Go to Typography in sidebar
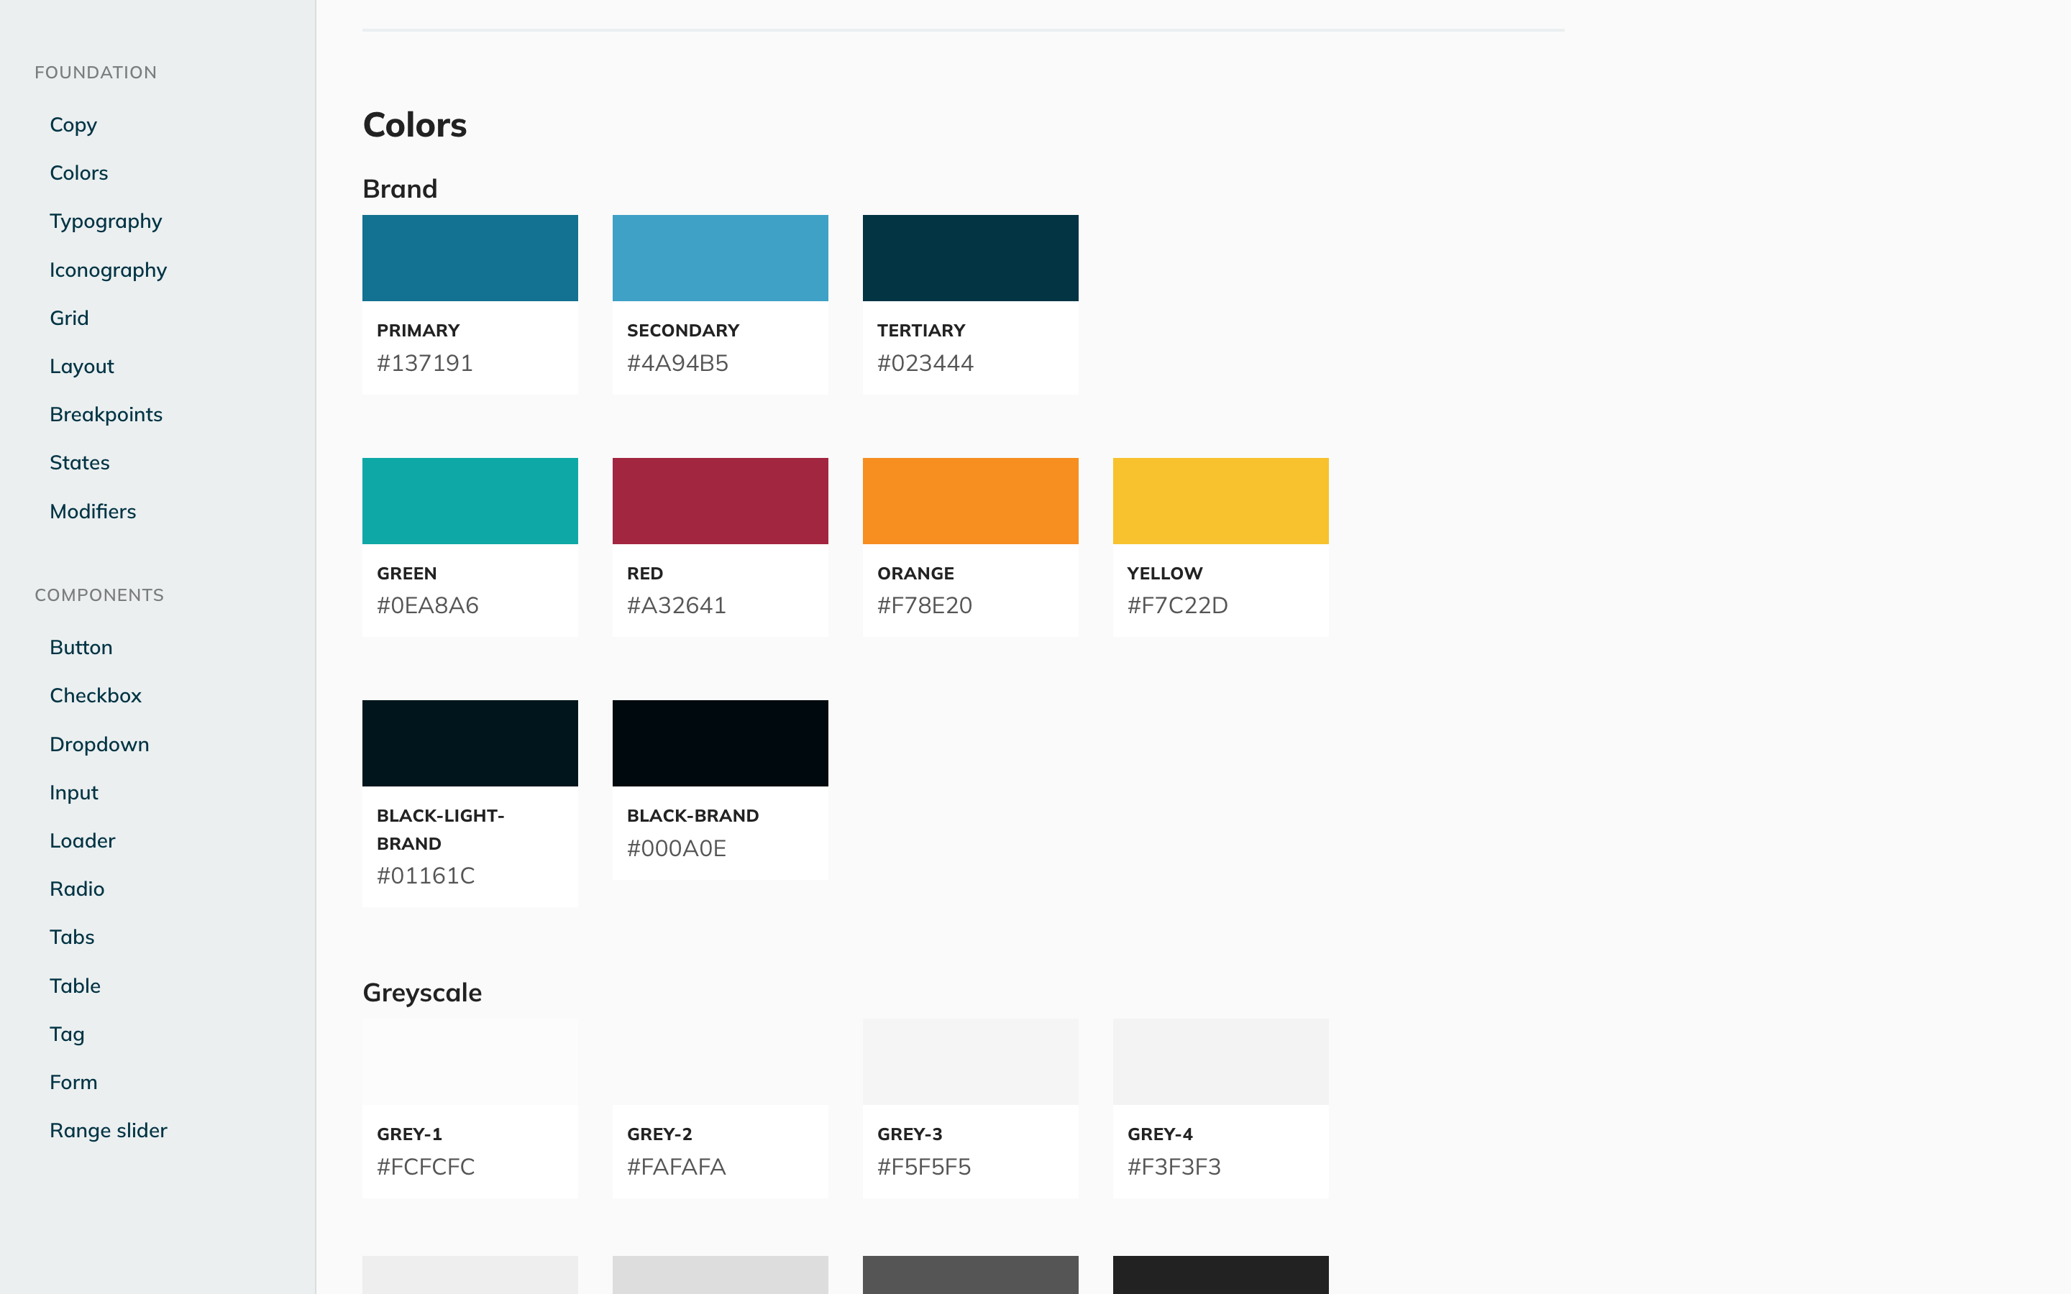2071x1294 pixels. coord(105,221)
